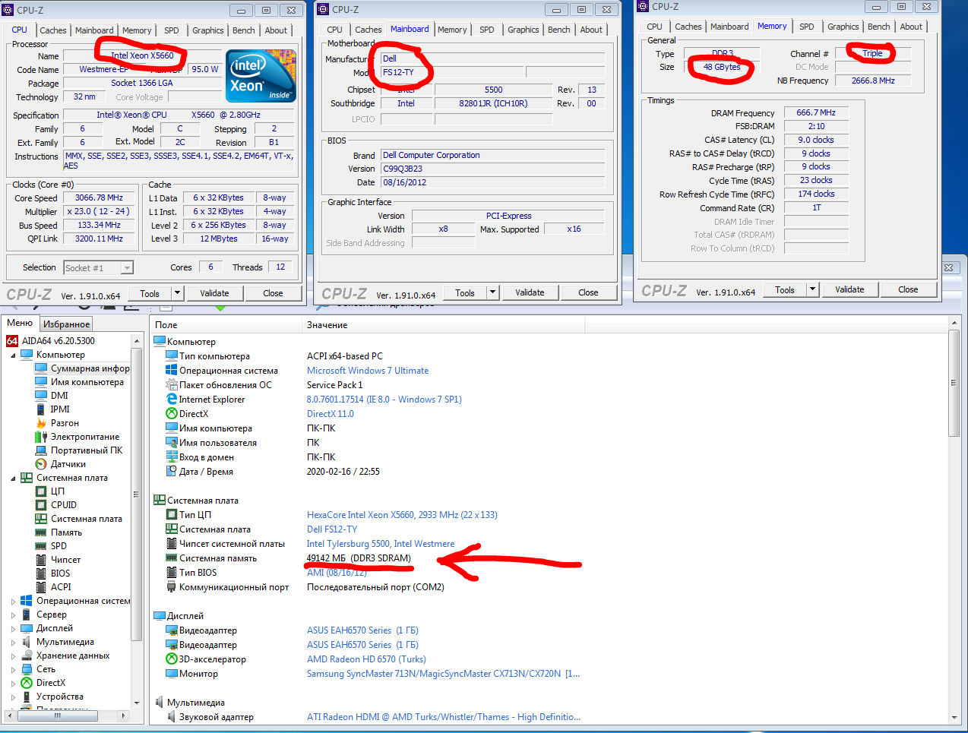Open the Socket #1 selection dropdown
The width and height of the screenshot is (968, 733).
tap(127, 268)
